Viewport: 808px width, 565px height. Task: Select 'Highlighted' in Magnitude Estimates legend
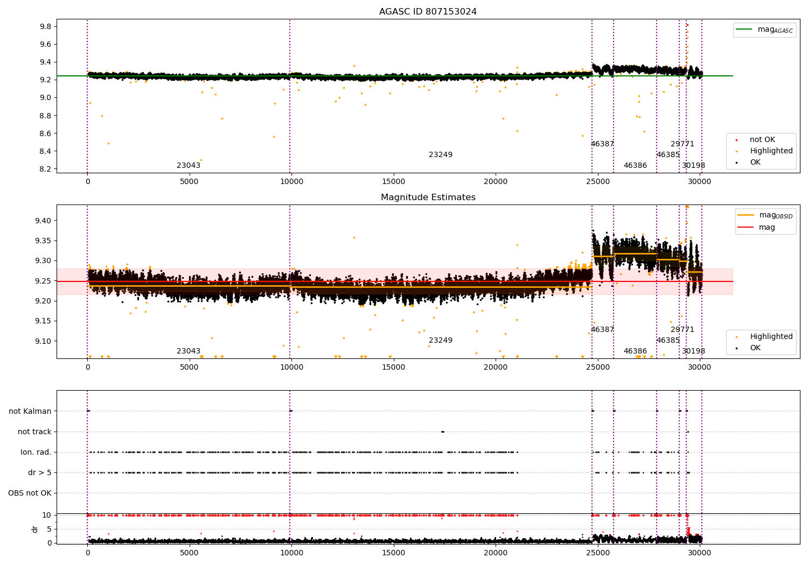coord(771,337)
